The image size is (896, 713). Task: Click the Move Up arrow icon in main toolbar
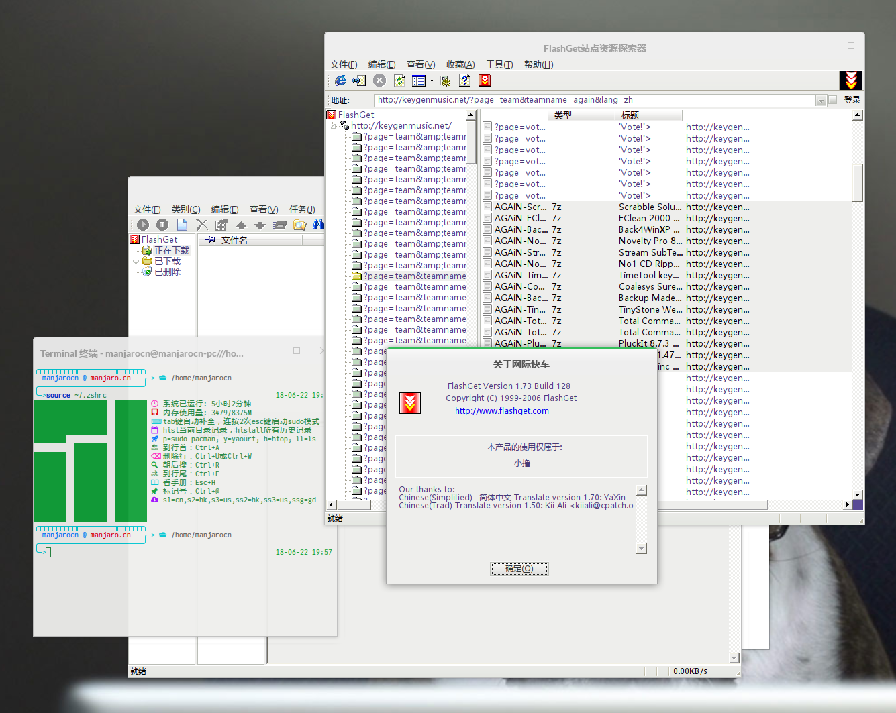[241, 225]
